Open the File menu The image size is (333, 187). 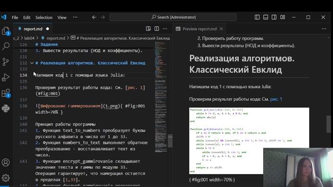[x=15, y=17]
